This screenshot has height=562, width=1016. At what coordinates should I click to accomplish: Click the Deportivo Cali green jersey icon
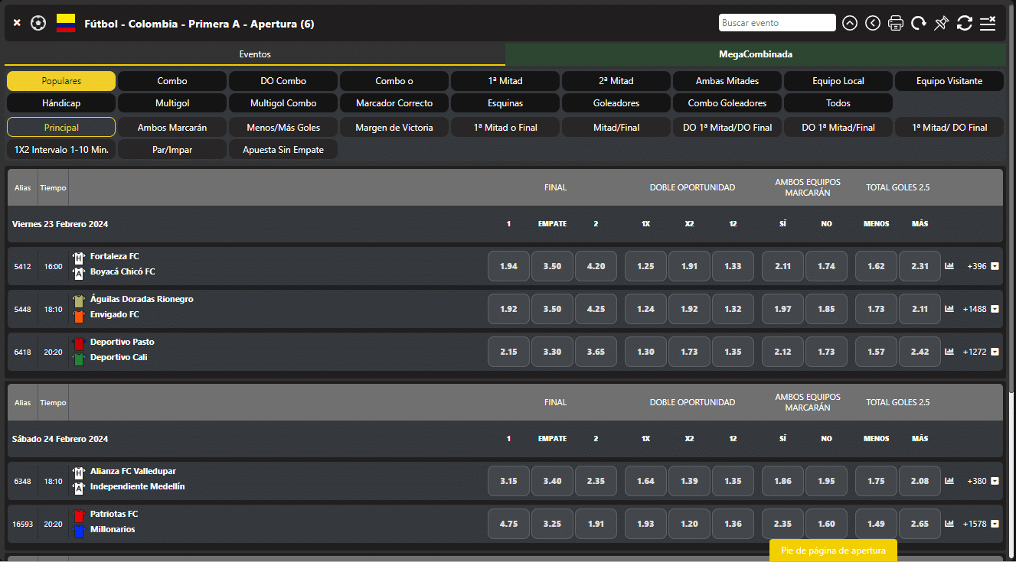click(x=78, y=359)
